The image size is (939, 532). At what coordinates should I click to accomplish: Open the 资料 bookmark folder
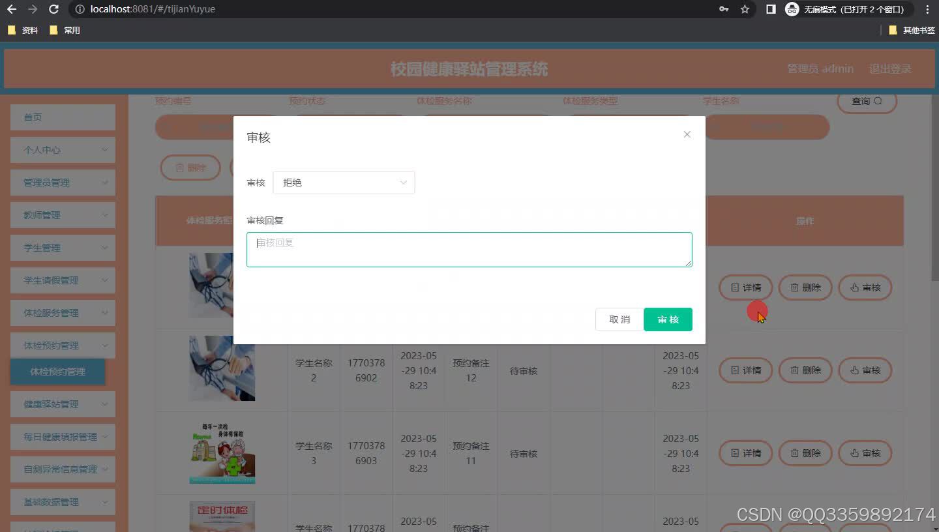[23, 30]
